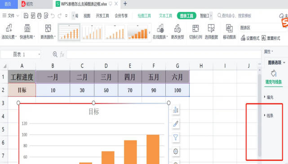
Task: Switch to the 文本工具 text tools tab
Action: (x=165, y=16)
